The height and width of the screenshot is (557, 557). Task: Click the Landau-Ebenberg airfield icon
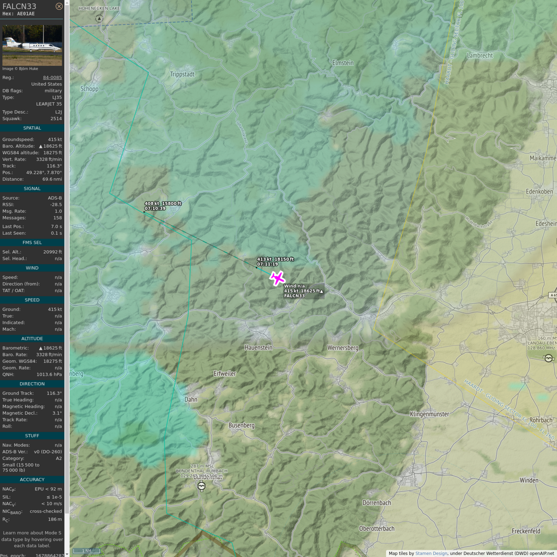click(x=548, y=359)
